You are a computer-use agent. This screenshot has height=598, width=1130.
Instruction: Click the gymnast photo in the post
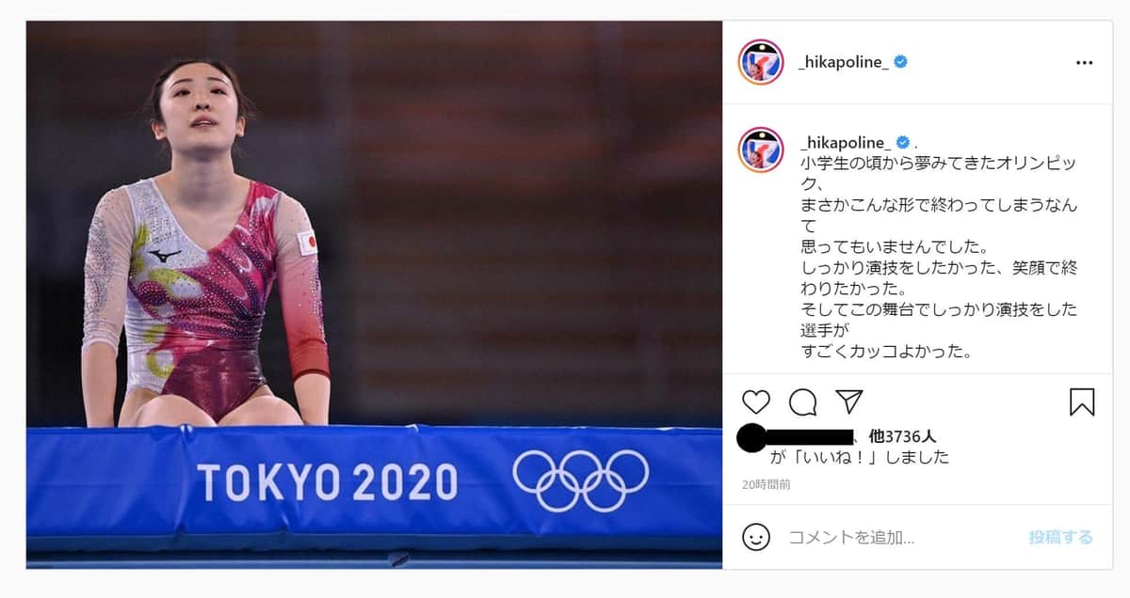[x=374, y=295]
